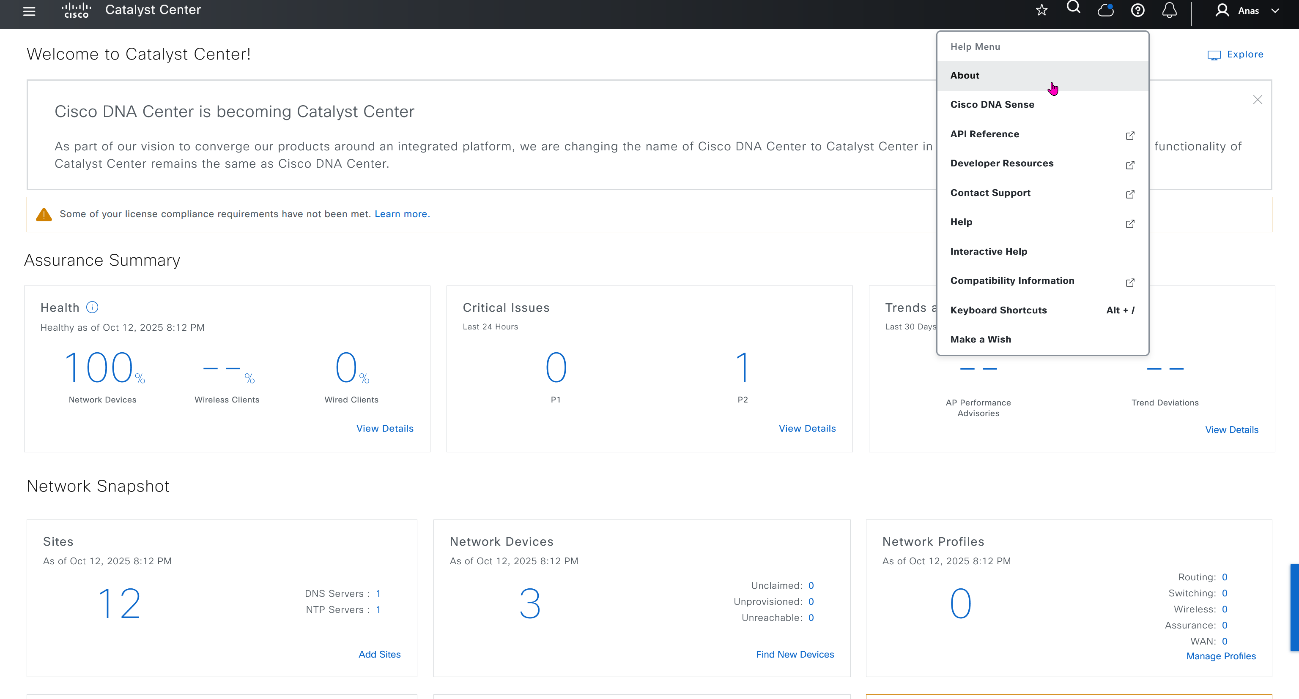Open the hamburger navigation menu
Screen dimensions: 1299x699
(x=29, y=11)
